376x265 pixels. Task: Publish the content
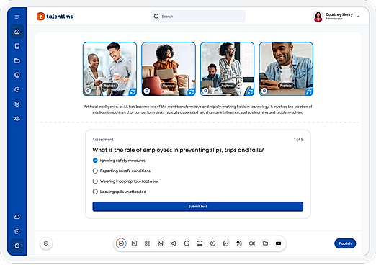pos(345,243)
